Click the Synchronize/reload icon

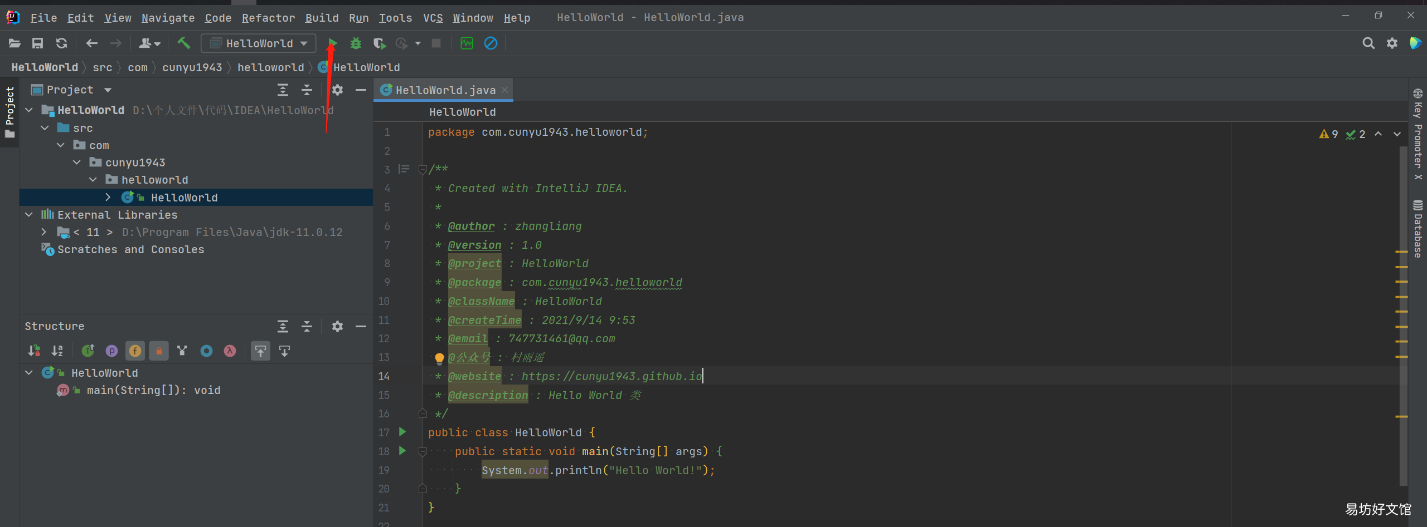[x=61, y=43]
